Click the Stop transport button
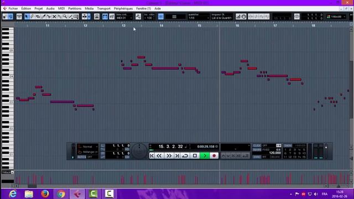This screenshot has width=354, height=199. tap(195, 156)
